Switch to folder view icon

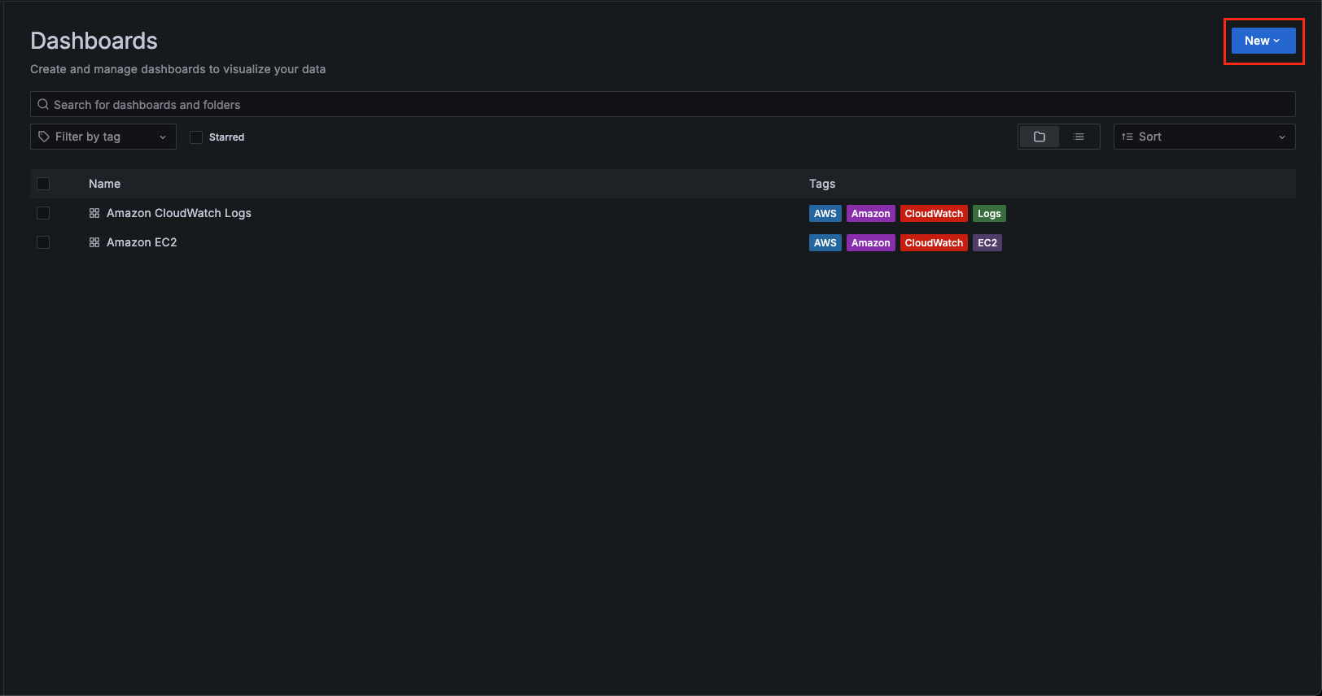click(1039, 137)
